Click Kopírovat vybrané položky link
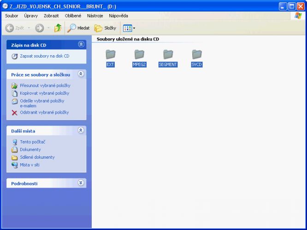307x230 pixels. [44, 93]
